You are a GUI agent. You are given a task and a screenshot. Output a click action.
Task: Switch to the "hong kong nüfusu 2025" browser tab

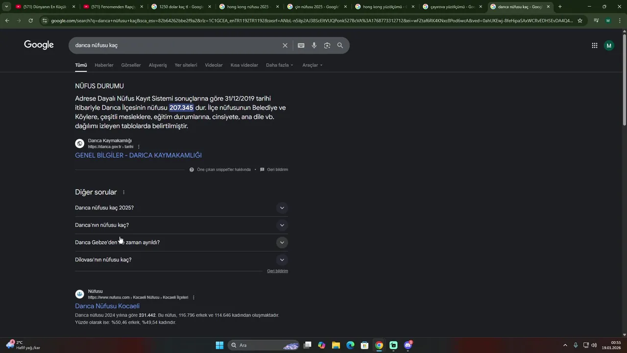248,7
